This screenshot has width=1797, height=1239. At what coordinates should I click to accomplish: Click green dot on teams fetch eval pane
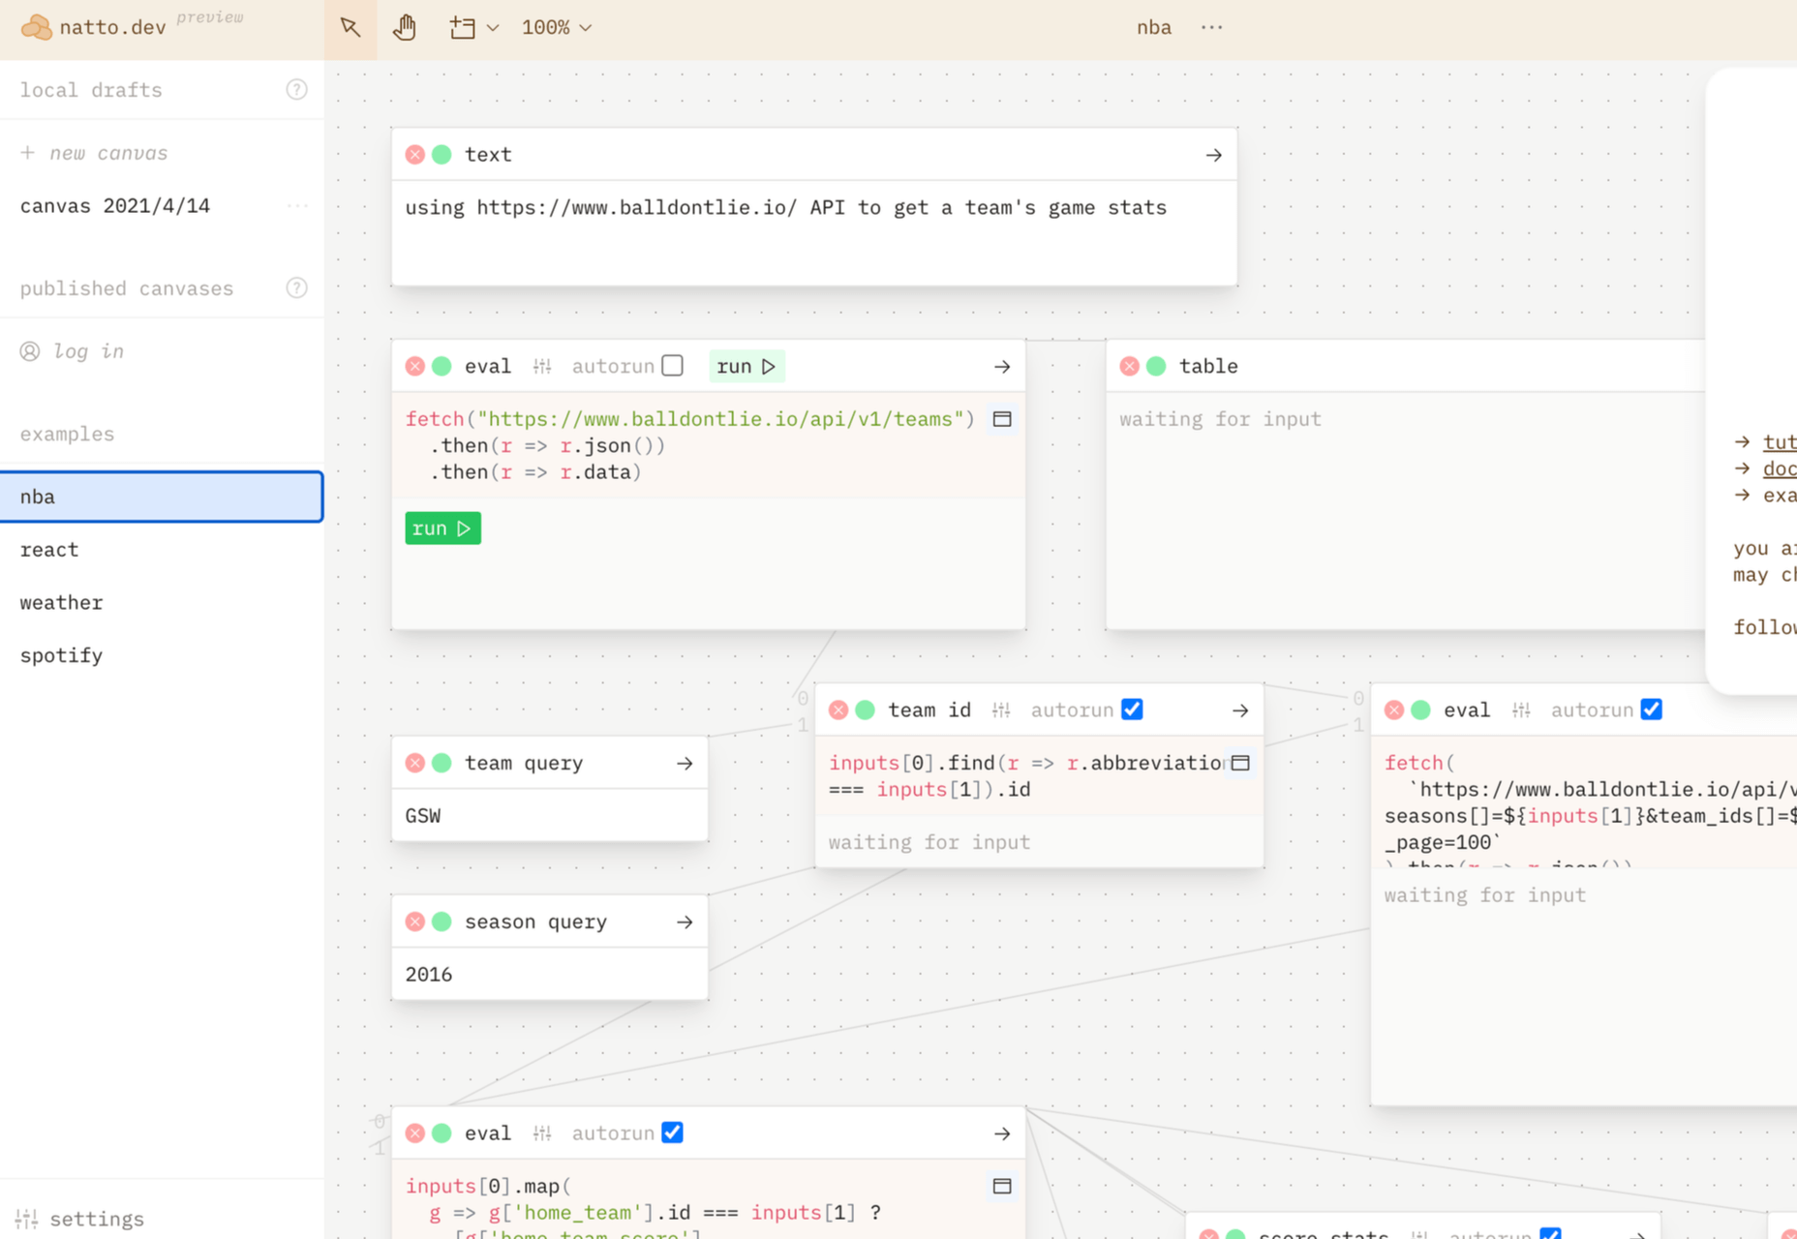click(442, 367)
